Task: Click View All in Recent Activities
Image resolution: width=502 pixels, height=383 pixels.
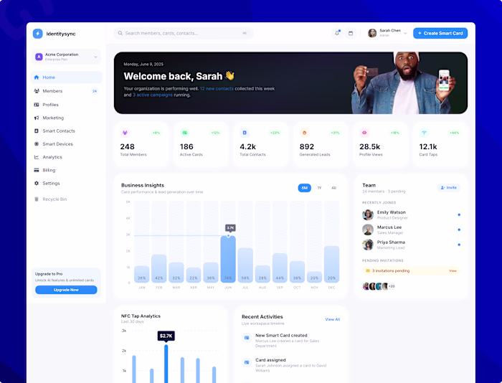Action: point(332,320)
